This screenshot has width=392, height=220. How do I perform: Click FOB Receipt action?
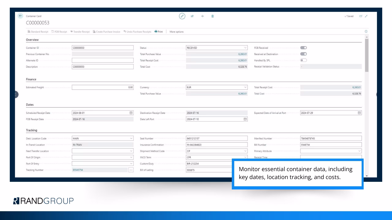click(x=59, y=31)
